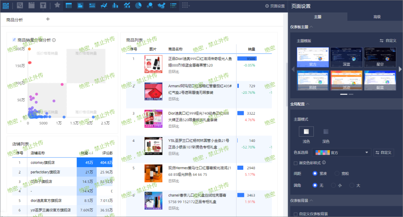Select the 官方 theme template
This screenshot has height=217, width=403.
(x=313, y=57)
